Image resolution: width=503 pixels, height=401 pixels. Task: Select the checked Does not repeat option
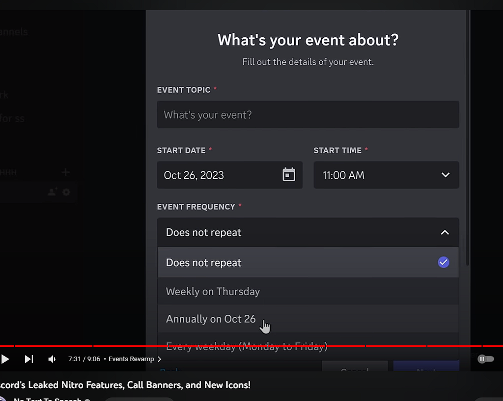coord(308,263)
